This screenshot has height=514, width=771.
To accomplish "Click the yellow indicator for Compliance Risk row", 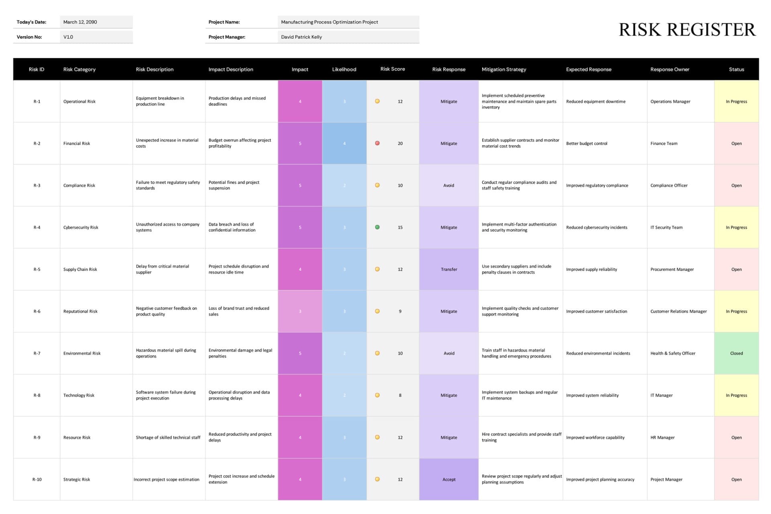I will click(x=377, y=185).
